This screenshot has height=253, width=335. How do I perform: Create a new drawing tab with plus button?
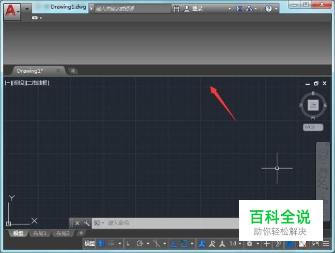(x=73, y=71)
